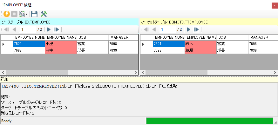
Task: Go to next page in source table navigator
Action: [x=49, y=30]
